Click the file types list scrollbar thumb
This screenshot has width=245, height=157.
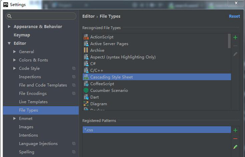229,41
